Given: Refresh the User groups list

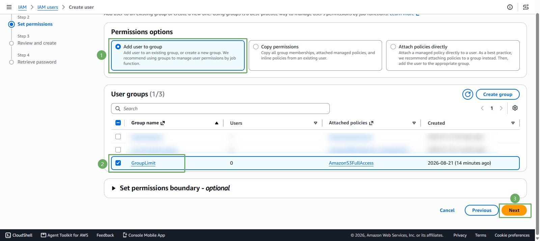Looking at the screenshot, I should (468, 94).
